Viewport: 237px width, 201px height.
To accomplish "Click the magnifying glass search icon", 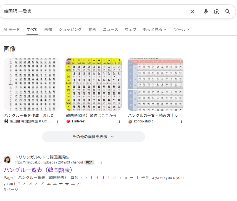I will point(228,12).
